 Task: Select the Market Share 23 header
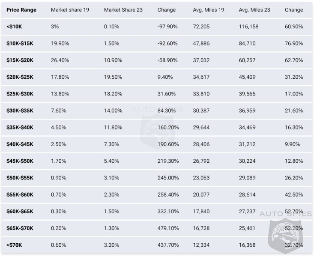tap(123, 10)
